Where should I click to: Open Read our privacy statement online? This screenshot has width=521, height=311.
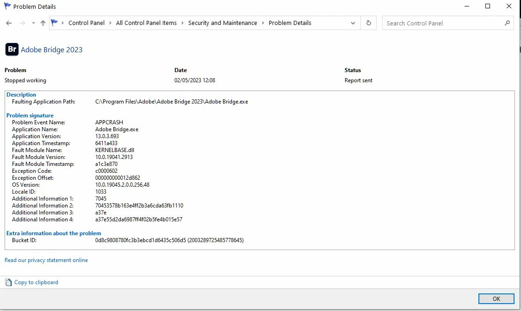[x=46, y=260]
